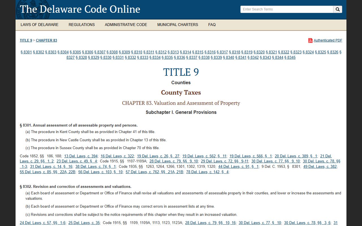Jump to section § 8322 link
This screenshot has height=226, width=362.
coord(284,52)
